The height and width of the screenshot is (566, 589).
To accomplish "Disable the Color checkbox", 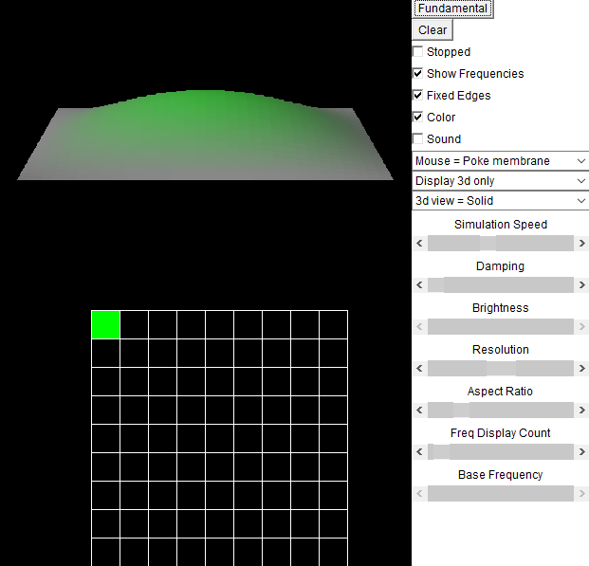I will [417, 117].
